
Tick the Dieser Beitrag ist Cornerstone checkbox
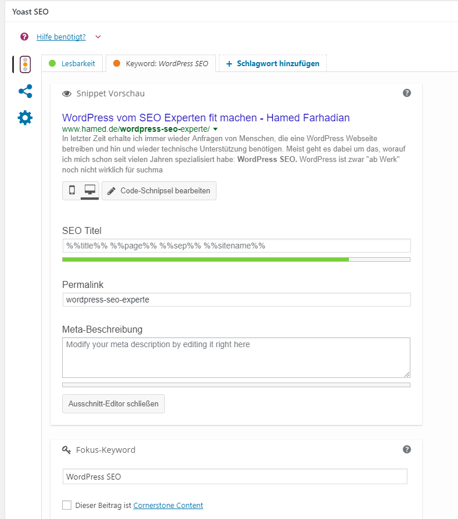[x=67, y=505]
